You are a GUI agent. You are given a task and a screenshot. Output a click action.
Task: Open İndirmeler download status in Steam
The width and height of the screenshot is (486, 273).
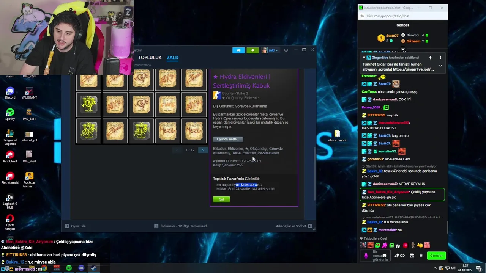(x=181, y=226)
